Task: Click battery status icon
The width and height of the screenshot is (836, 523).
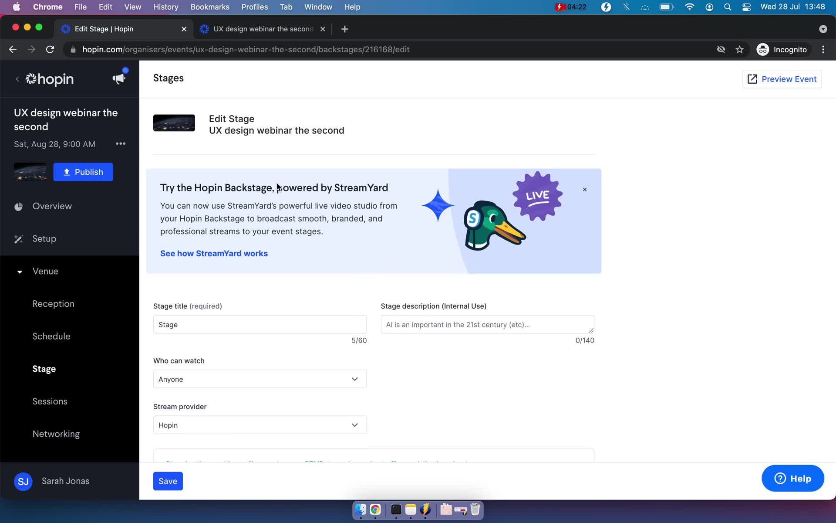Action: (x=666, y=7)
